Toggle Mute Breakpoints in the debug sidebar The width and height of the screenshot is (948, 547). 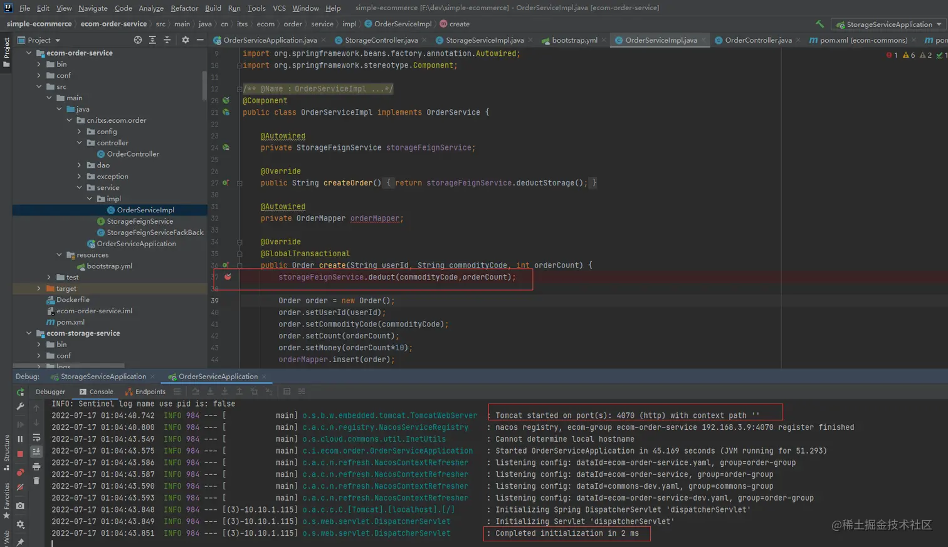[20, 487]
